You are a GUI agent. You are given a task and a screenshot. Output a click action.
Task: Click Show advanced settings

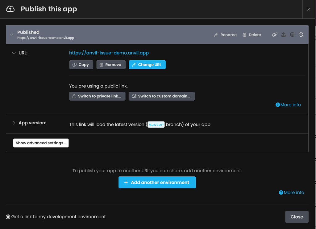41,143
